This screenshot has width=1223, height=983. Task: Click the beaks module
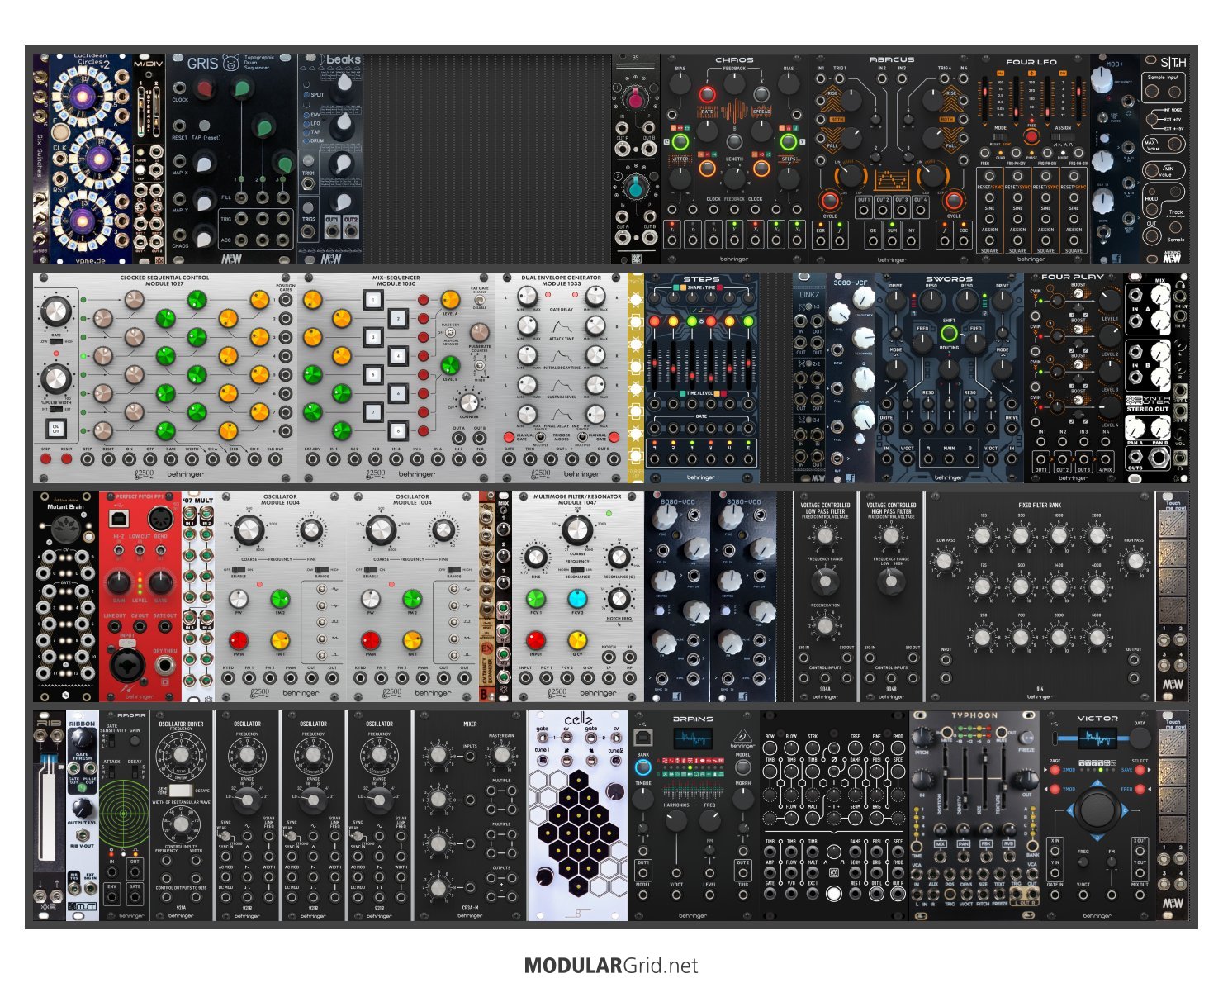coord(330,159)
